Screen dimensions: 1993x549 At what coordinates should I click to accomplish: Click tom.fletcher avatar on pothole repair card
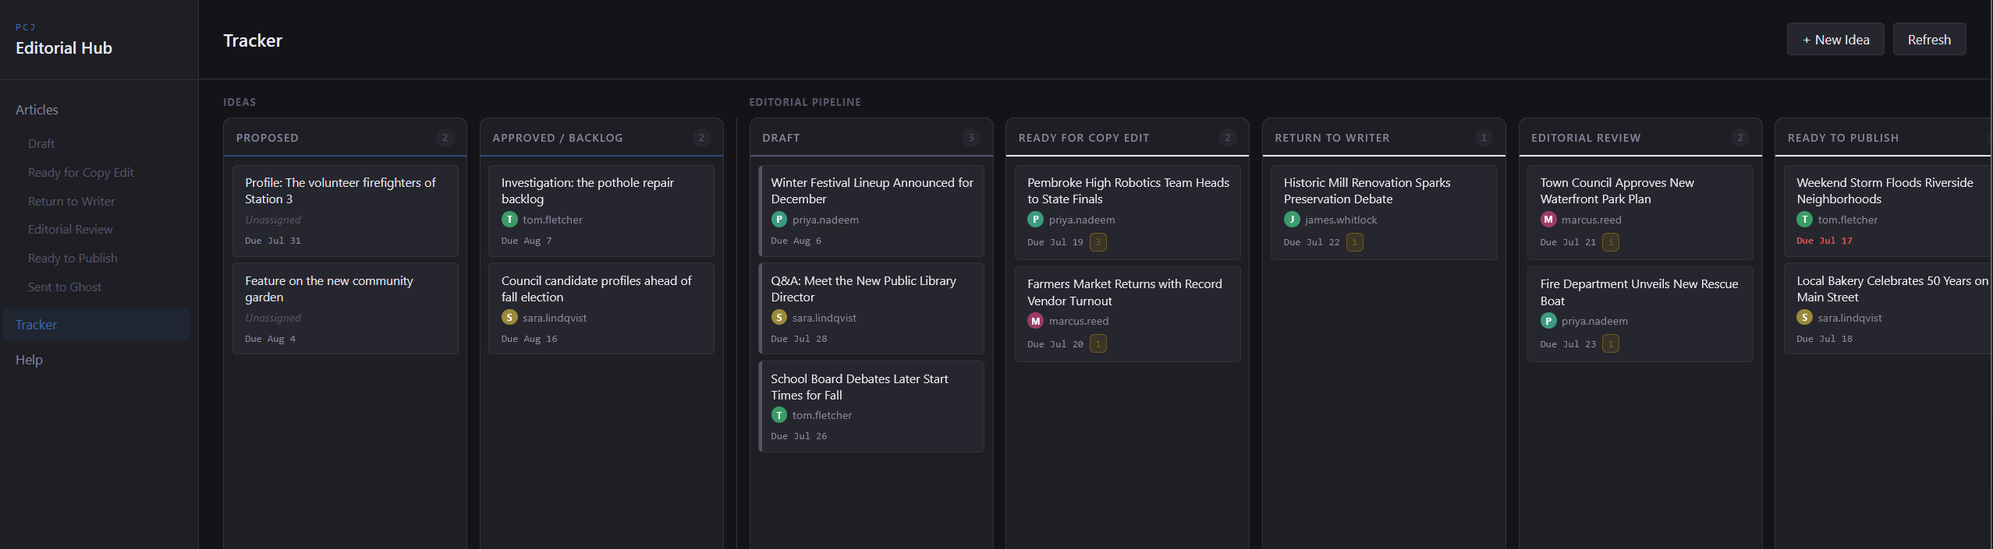(509, 220)
